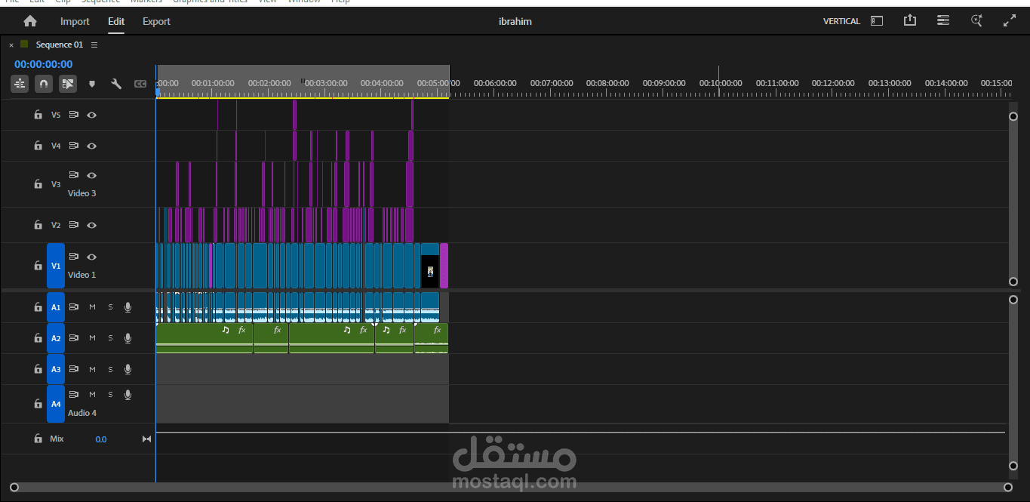Image resolution: width=1030 pixels, height=502 pixels.
Task: Enable voice-over record on A1
Action: coord(128,307)
